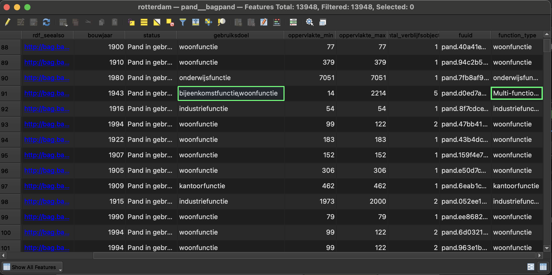This screenshot has height=275, width=552.
Task: Zoom map to selected rows
Action: (x=222, y=22)
